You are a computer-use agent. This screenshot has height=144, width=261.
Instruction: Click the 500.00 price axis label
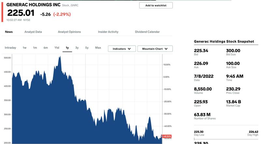[x=7, y=58]
